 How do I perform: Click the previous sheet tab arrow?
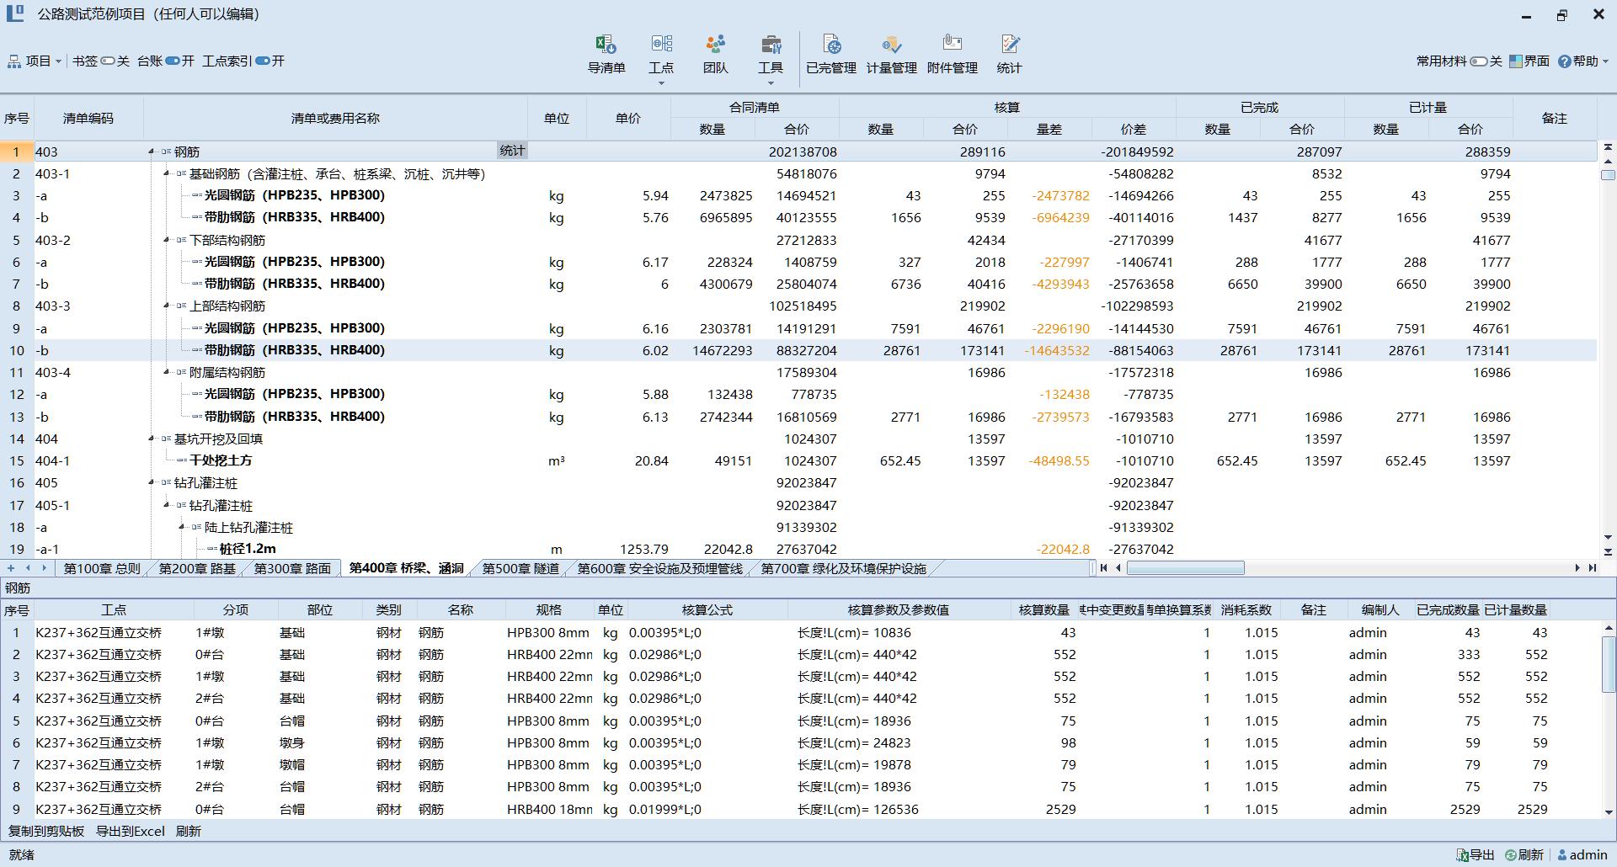tap(28, 568)
